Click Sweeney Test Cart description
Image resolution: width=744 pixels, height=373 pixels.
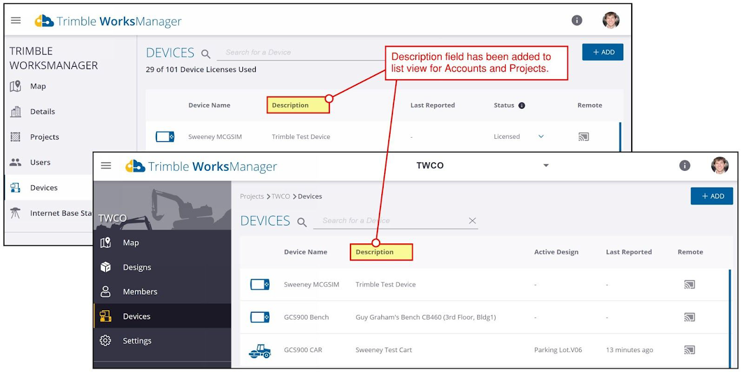(384, 350)
